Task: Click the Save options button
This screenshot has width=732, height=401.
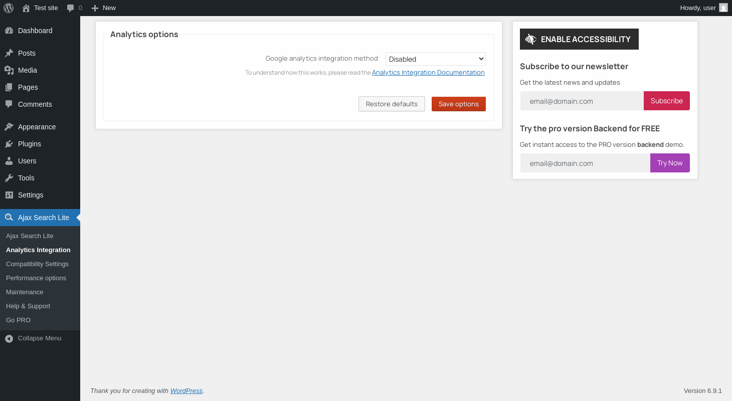Action: tap(459, 104)
